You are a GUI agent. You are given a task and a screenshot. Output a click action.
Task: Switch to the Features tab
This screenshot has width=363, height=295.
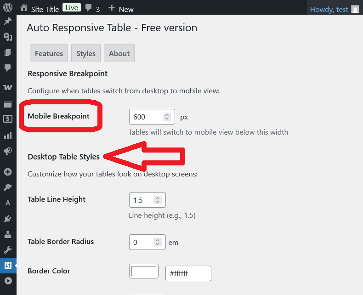tap(49, 53)
